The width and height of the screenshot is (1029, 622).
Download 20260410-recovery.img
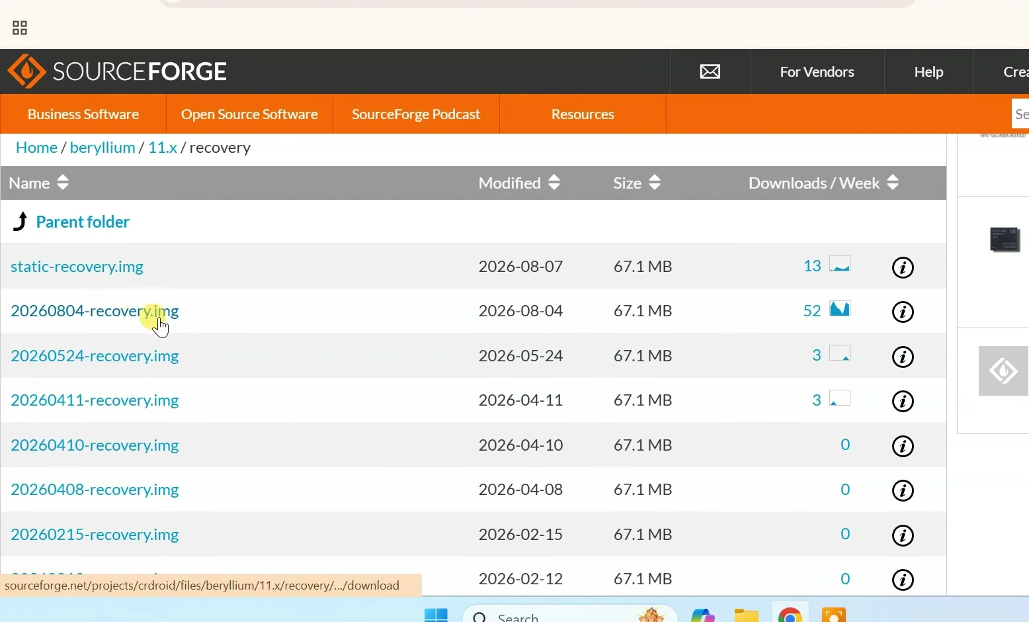(95, 445)
